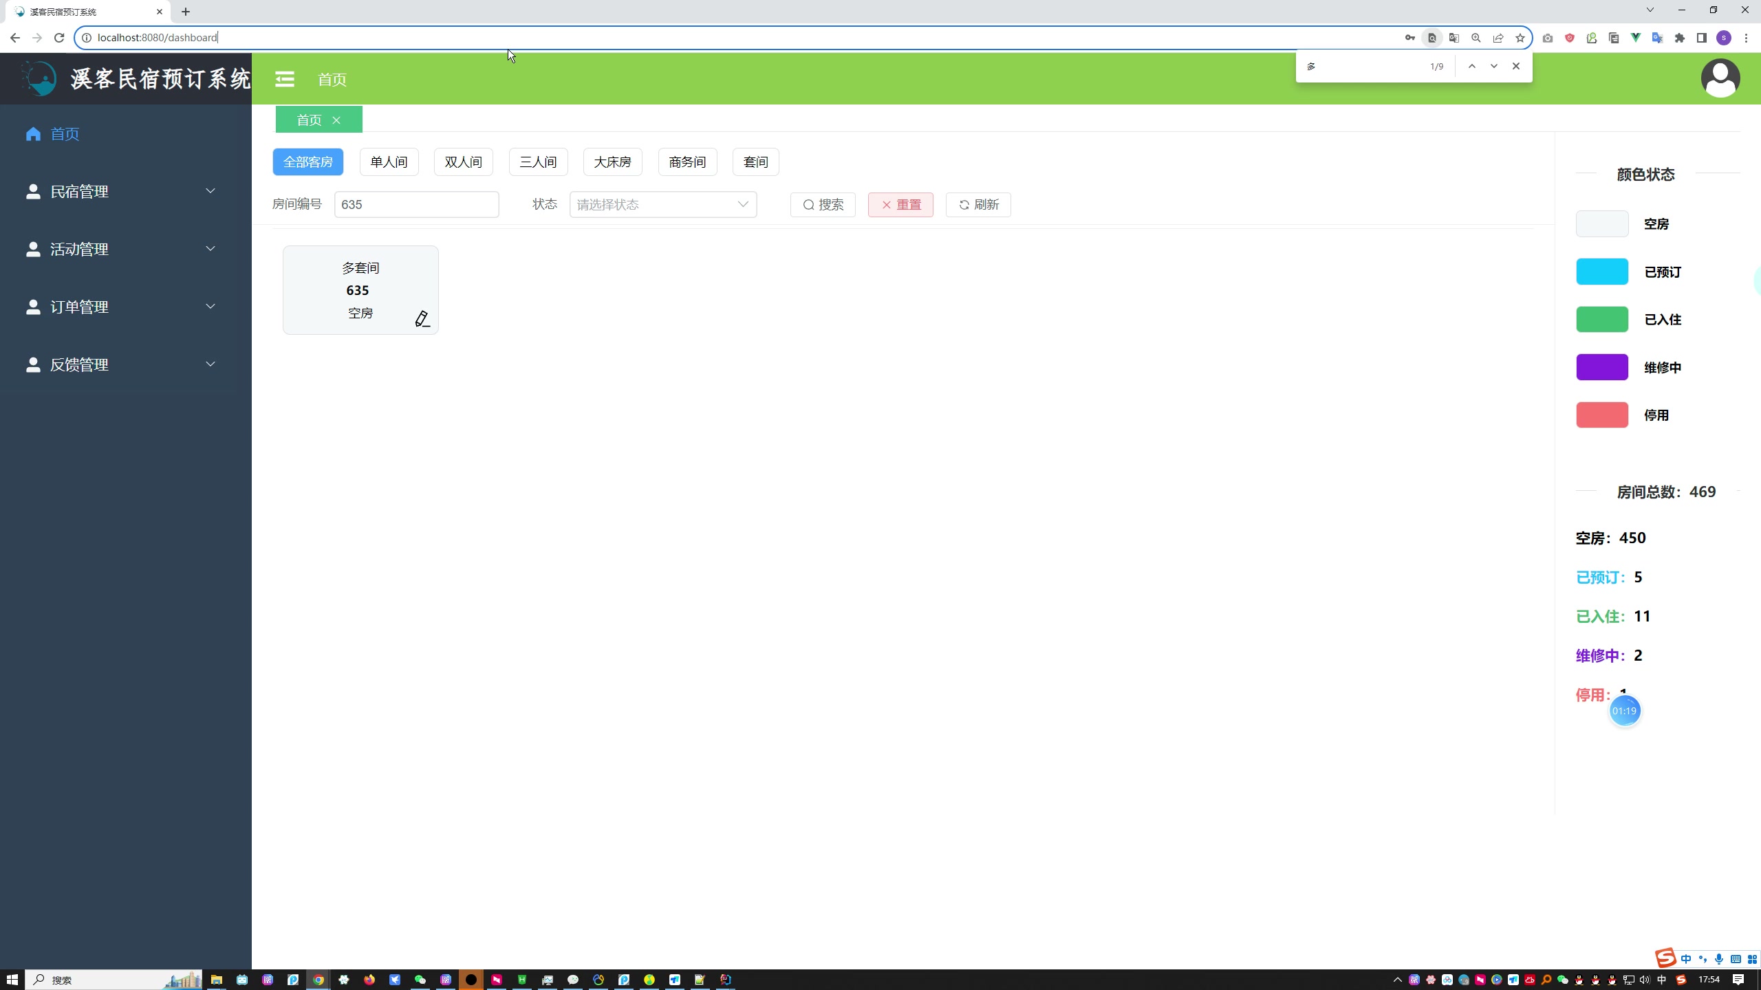The image size is (1761, 990).
Task: Bookmark this page with the star icon
Action: [1520, 38]
